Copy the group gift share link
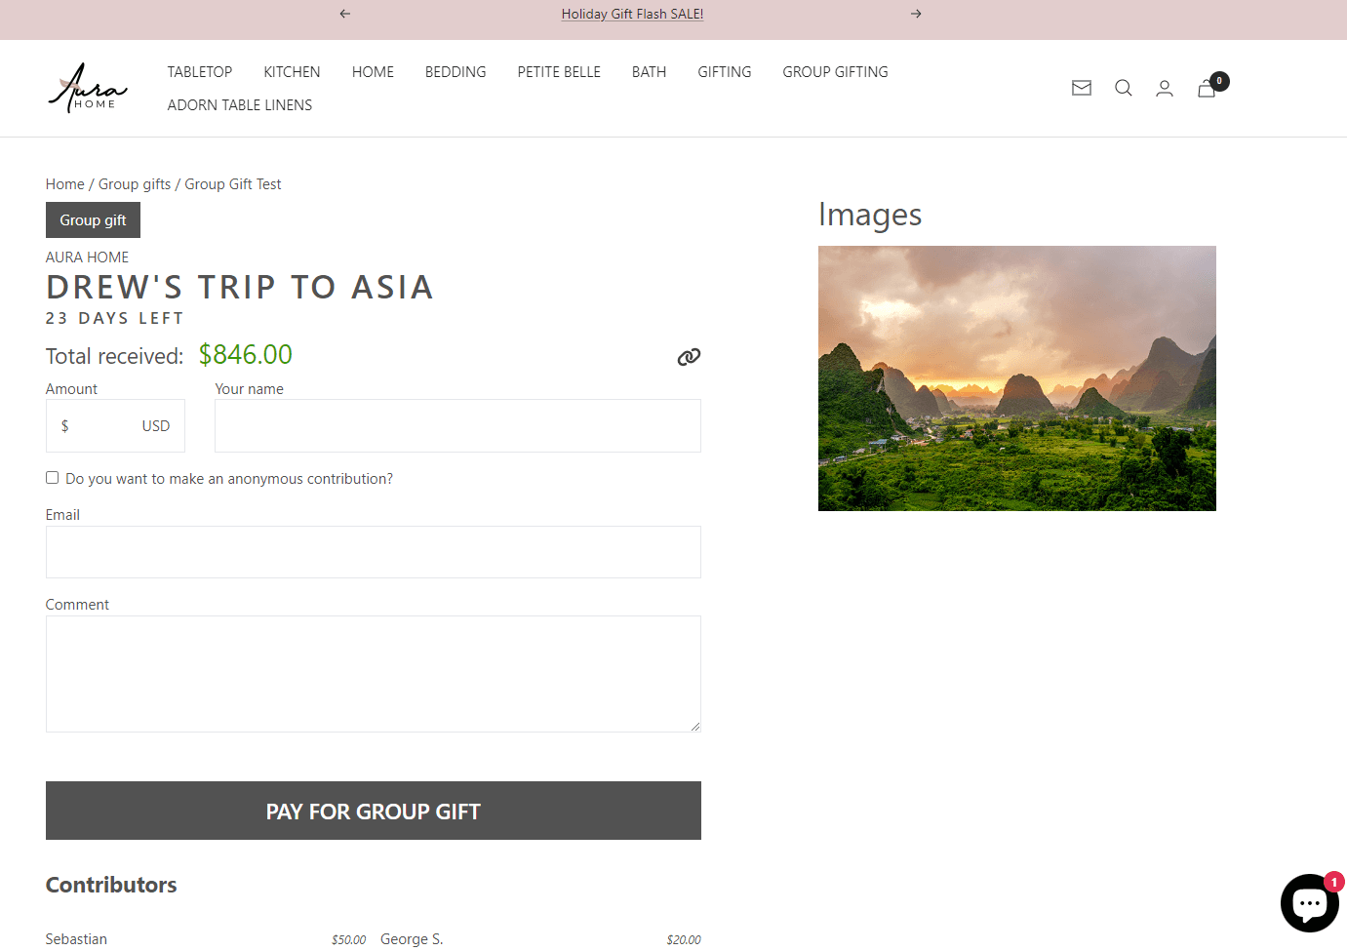The width and height of the screenshot is (1347, 951). tap(689, 357)
